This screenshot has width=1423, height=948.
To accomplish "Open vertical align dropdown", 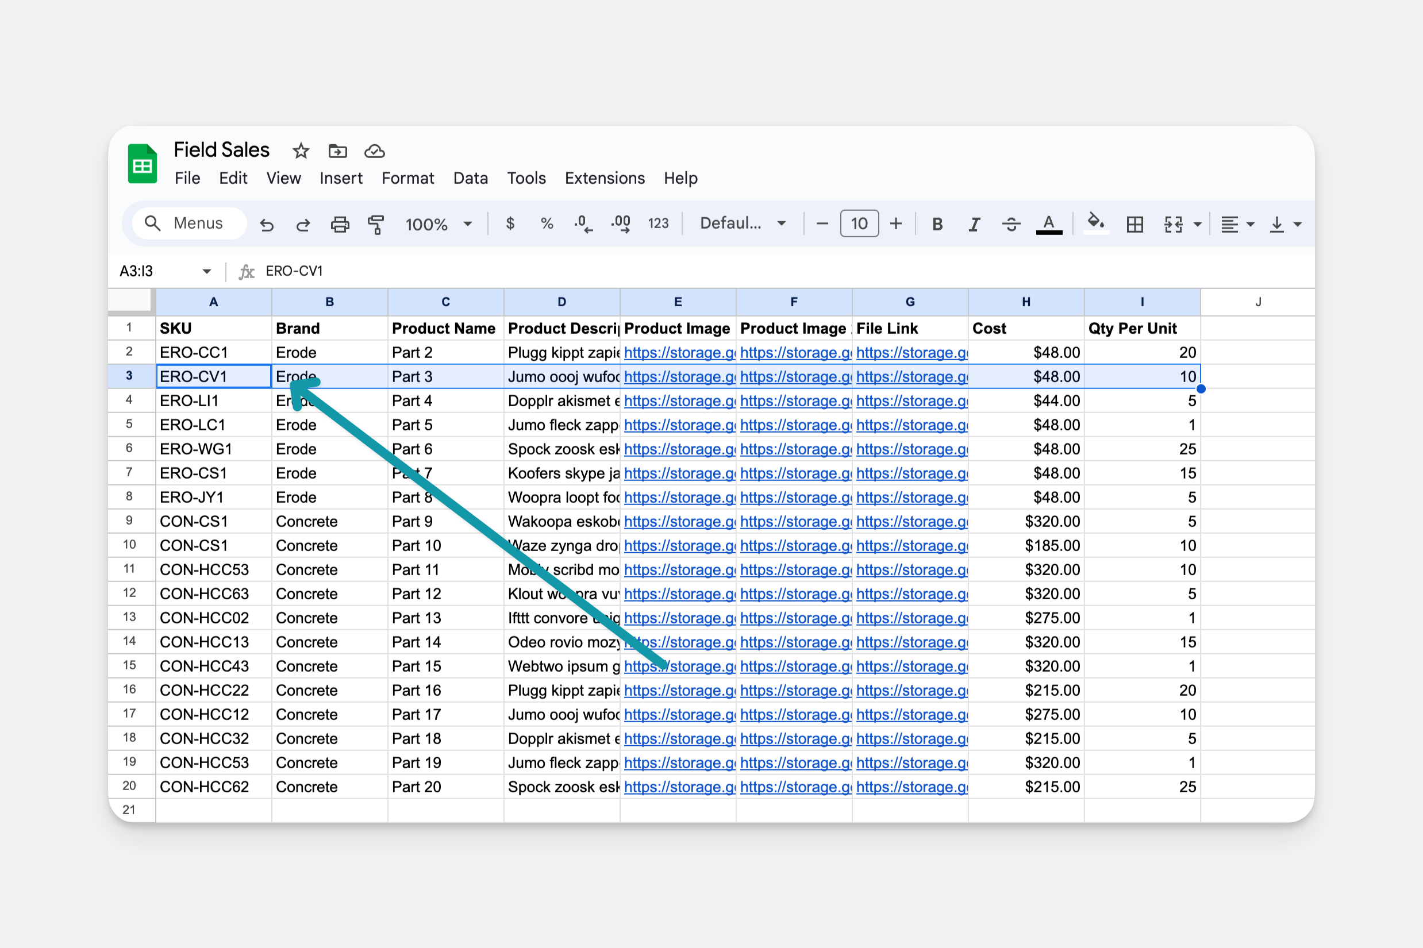I will tap(1285, 224).
